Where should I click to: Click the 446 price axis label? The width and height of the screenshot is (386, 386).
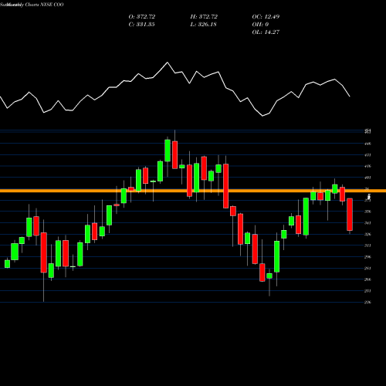pyautogui.click(x=367, y=144)
